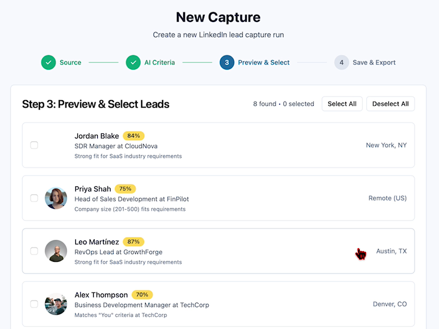Go back to the Source step

[70, 62]
